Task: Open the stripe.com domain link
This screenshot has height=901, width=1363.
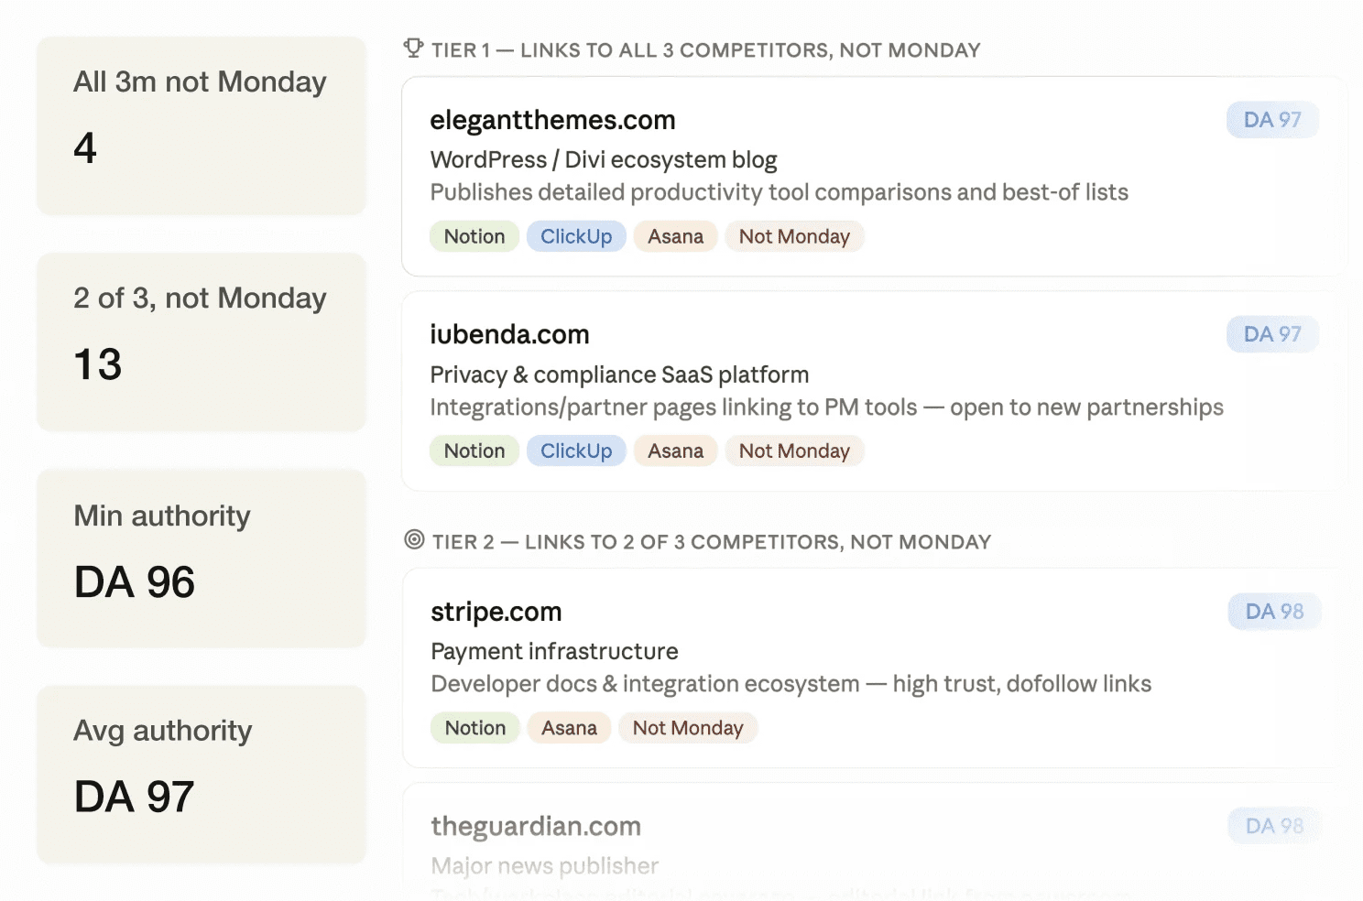Action: [x=496, y=612]
